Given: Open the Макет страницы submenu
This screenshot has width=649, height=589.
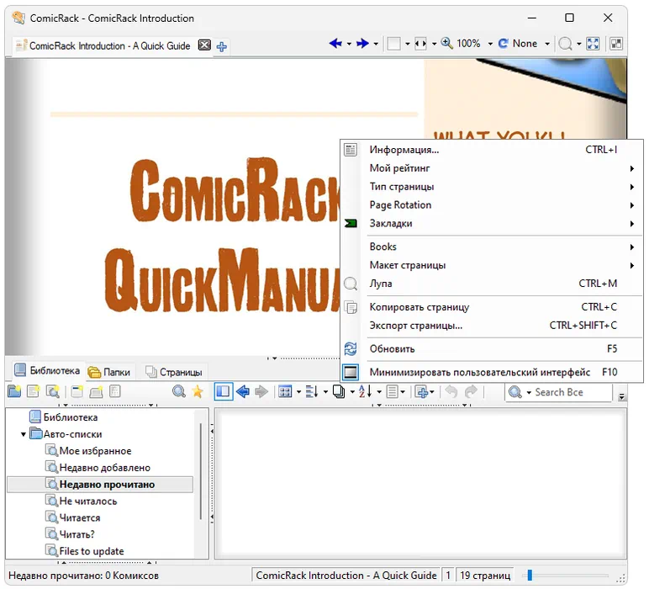Looking at the screenshot, I should pos(492,265).
